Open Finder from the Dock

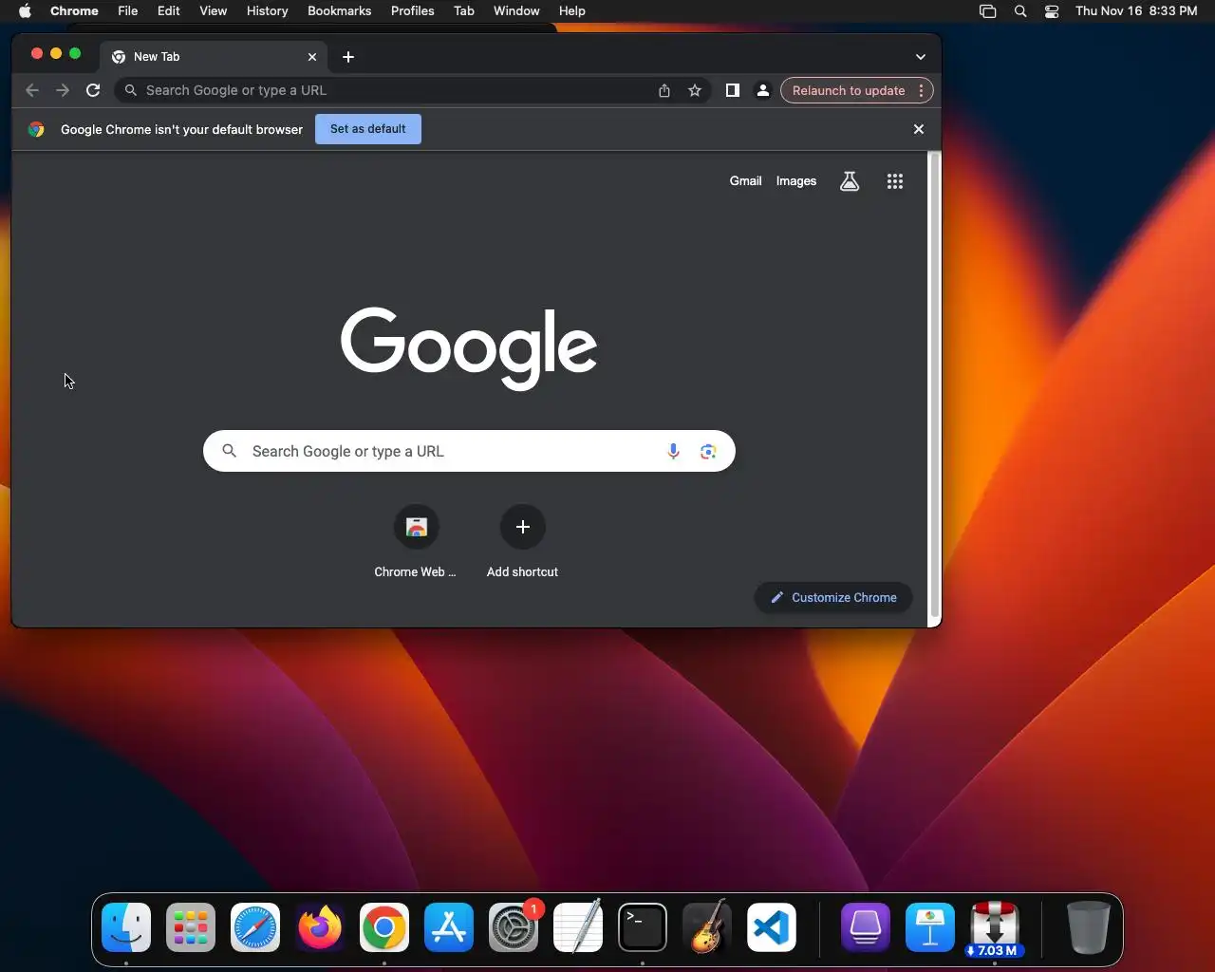[126, 927]
